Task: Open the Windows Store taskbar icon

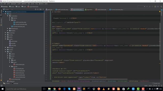Action: click(x=123, y=89)
